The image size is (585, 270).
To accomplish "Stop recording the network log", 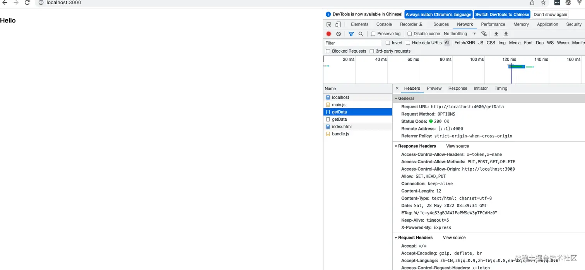I will (329, 34).
